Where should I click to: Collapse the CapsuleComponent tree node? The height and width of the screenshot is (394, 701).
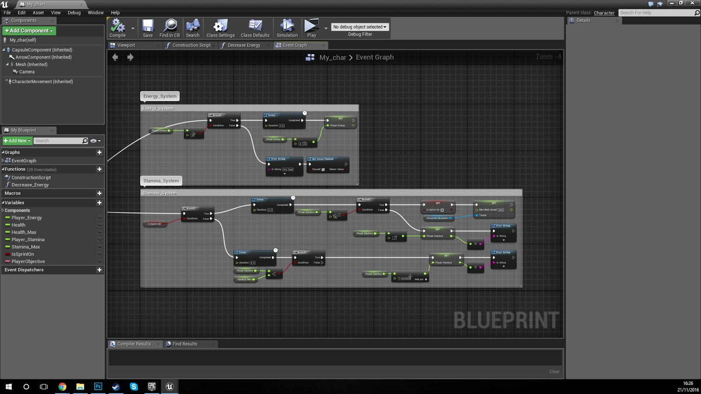click(x=4, y=50)
